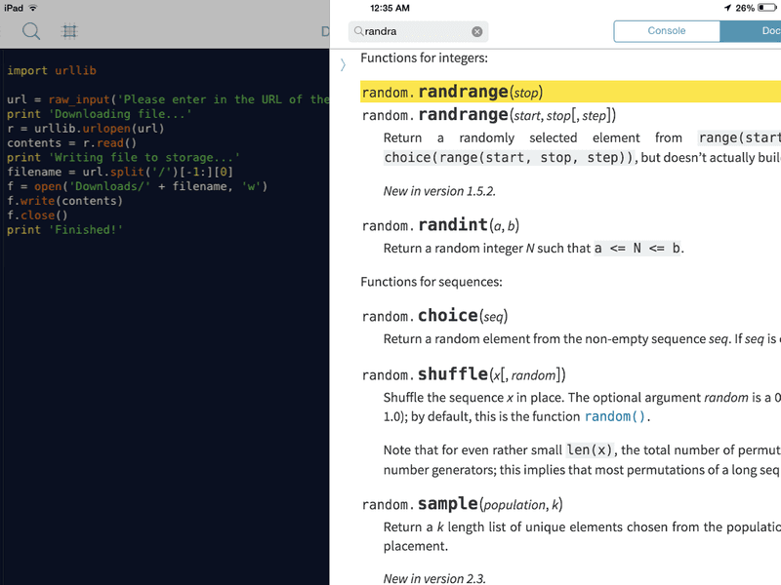Tap the location services arrow icon

(727, 8)
